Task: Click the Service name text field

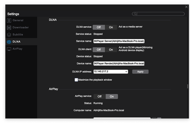Action: [119, 41]
